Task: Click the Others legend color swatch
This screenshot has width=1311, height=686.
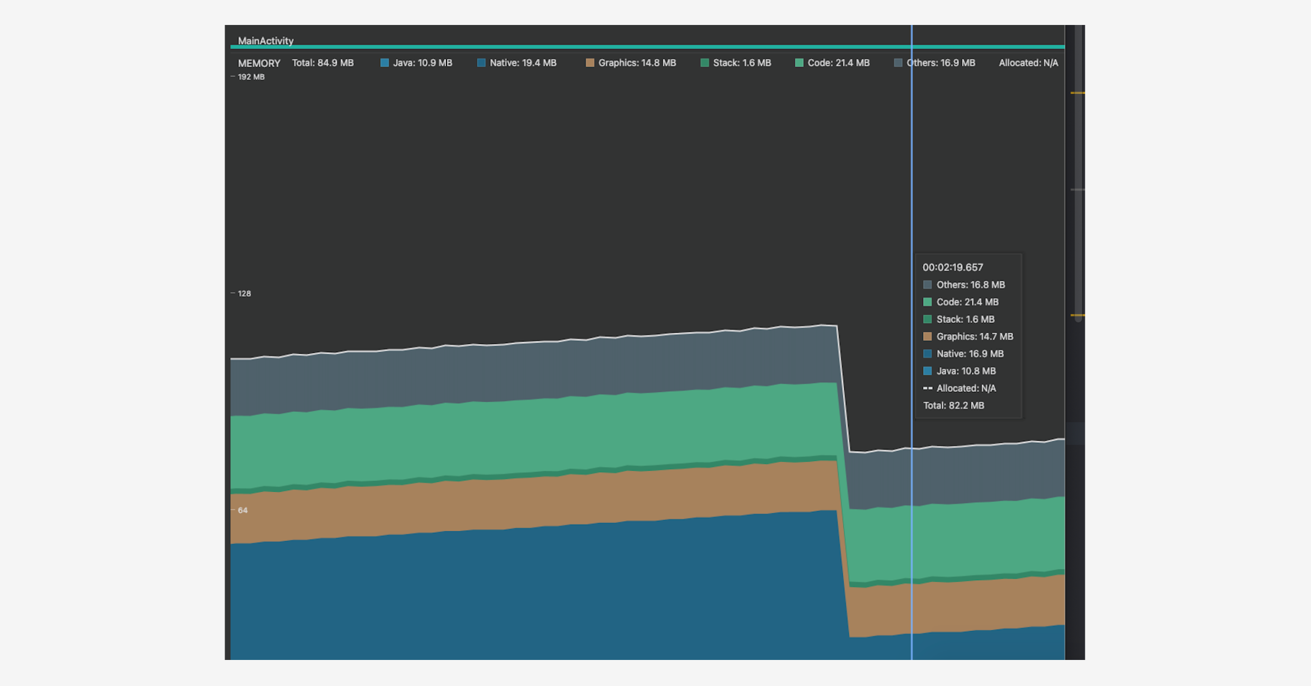Action: [x=897, y=63]
